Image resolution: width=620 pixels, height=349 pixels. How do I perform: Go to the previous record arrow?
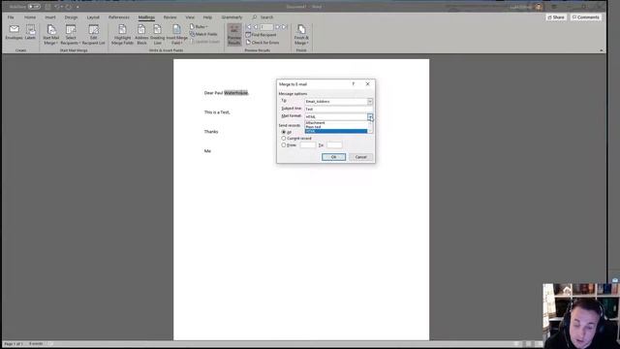coord(256,27)
